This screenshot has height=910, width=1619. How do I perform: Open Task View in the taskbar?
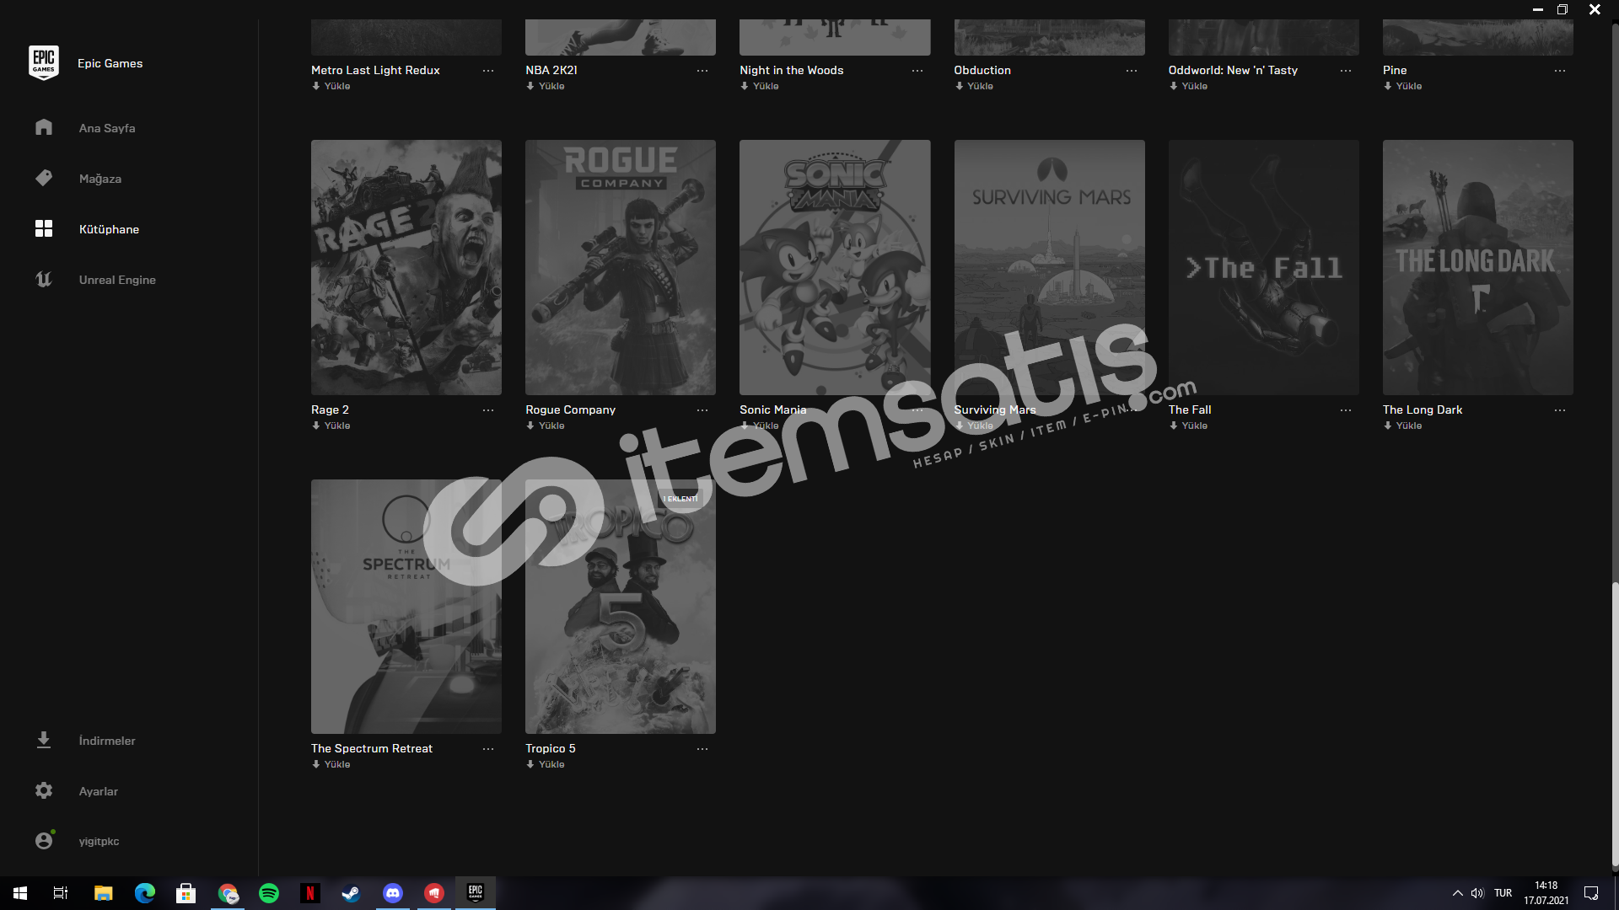coord(61,893)
